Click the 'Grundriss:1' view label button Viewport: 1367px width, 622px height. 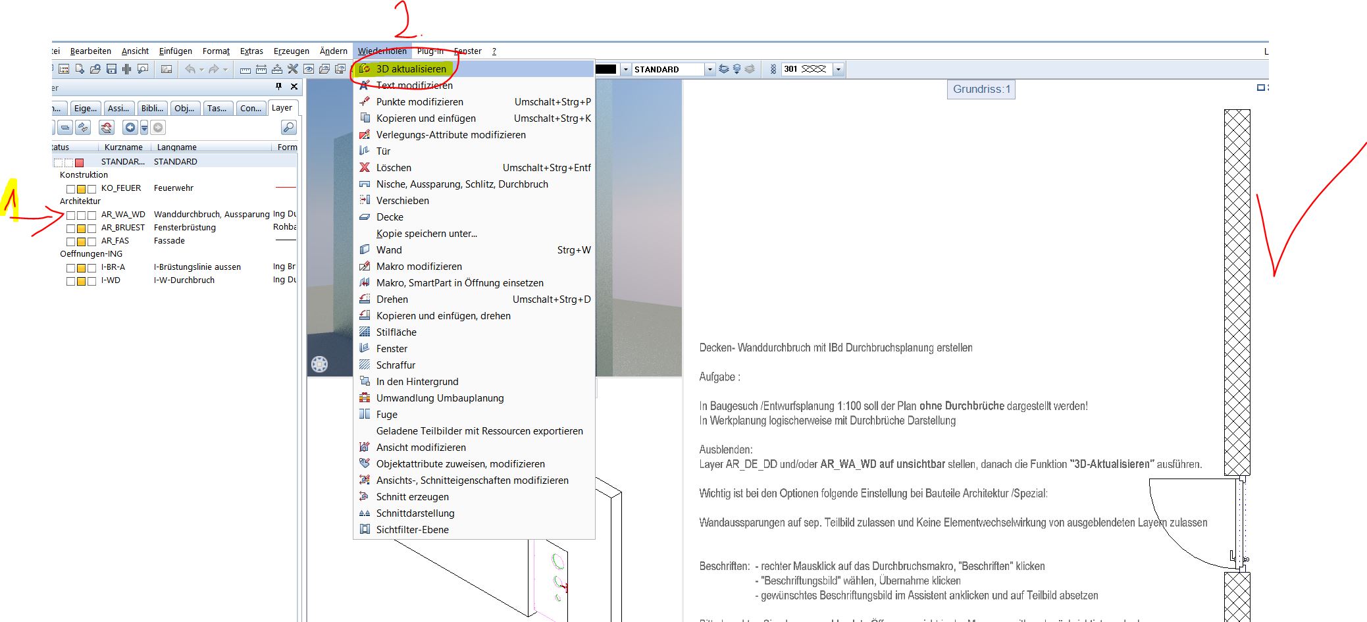[981, 90]
